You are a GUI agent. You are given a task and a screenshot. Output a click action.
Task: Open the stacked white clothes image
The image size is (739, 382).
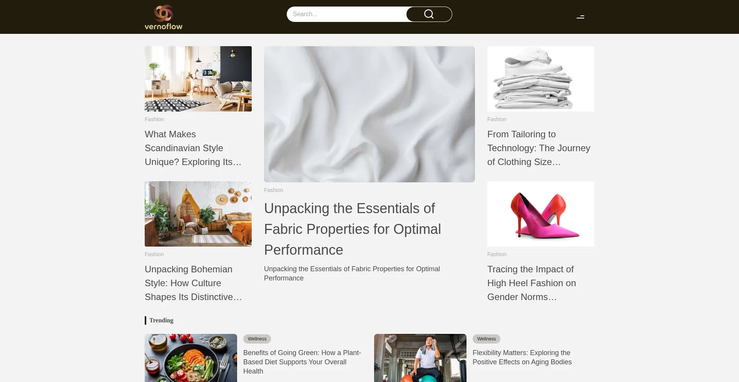pyautogui.click(x=541, y=79)
